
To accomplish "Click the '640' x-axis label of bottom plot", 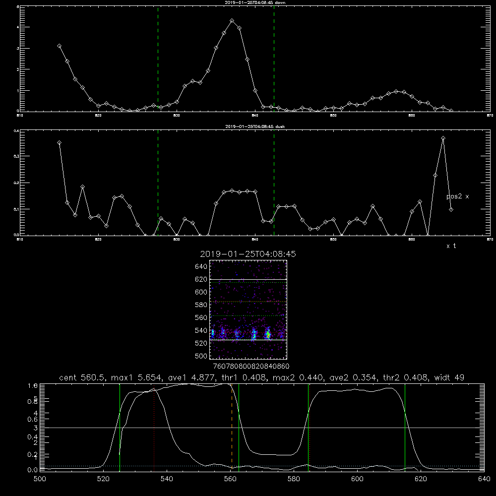I will pyautogui.click(x=484, y=479).
